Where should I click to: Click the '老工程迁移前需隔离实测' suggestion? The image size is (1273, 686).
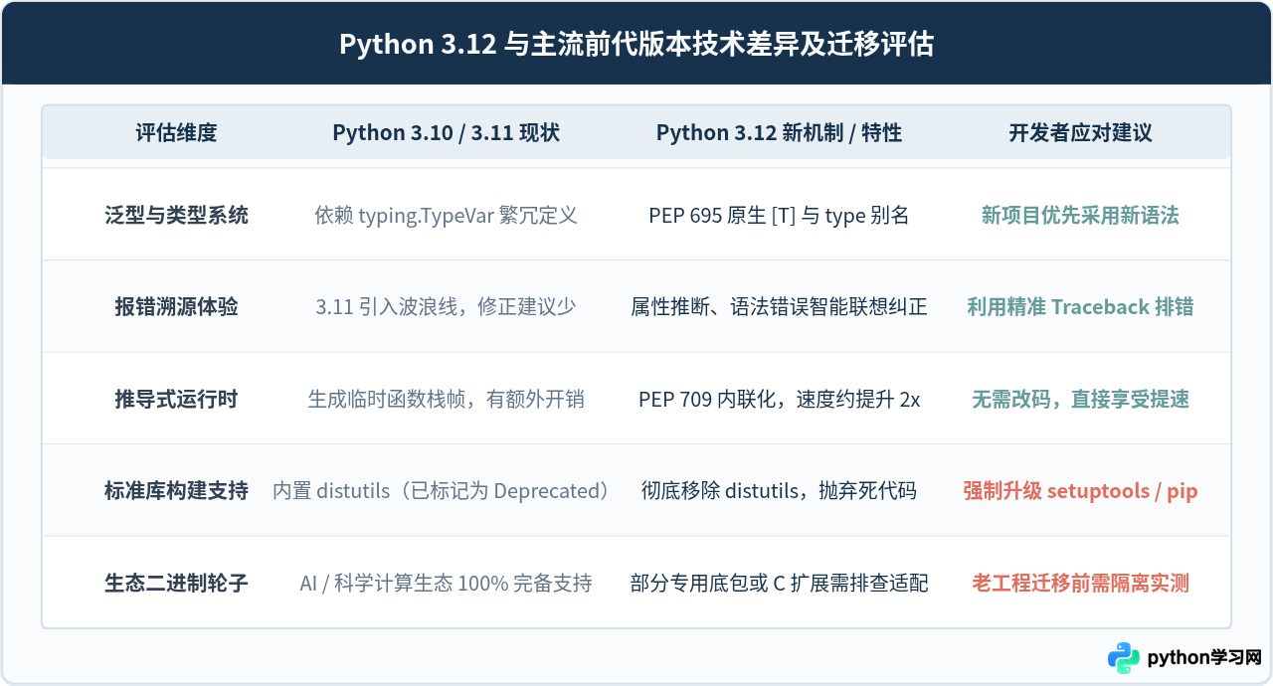pyautogui.click(x=1080, y=584)
